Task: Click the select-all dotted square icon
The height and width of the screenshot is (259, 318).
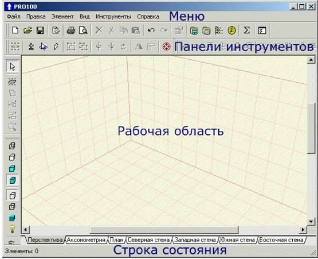Action: pos(15,47)
